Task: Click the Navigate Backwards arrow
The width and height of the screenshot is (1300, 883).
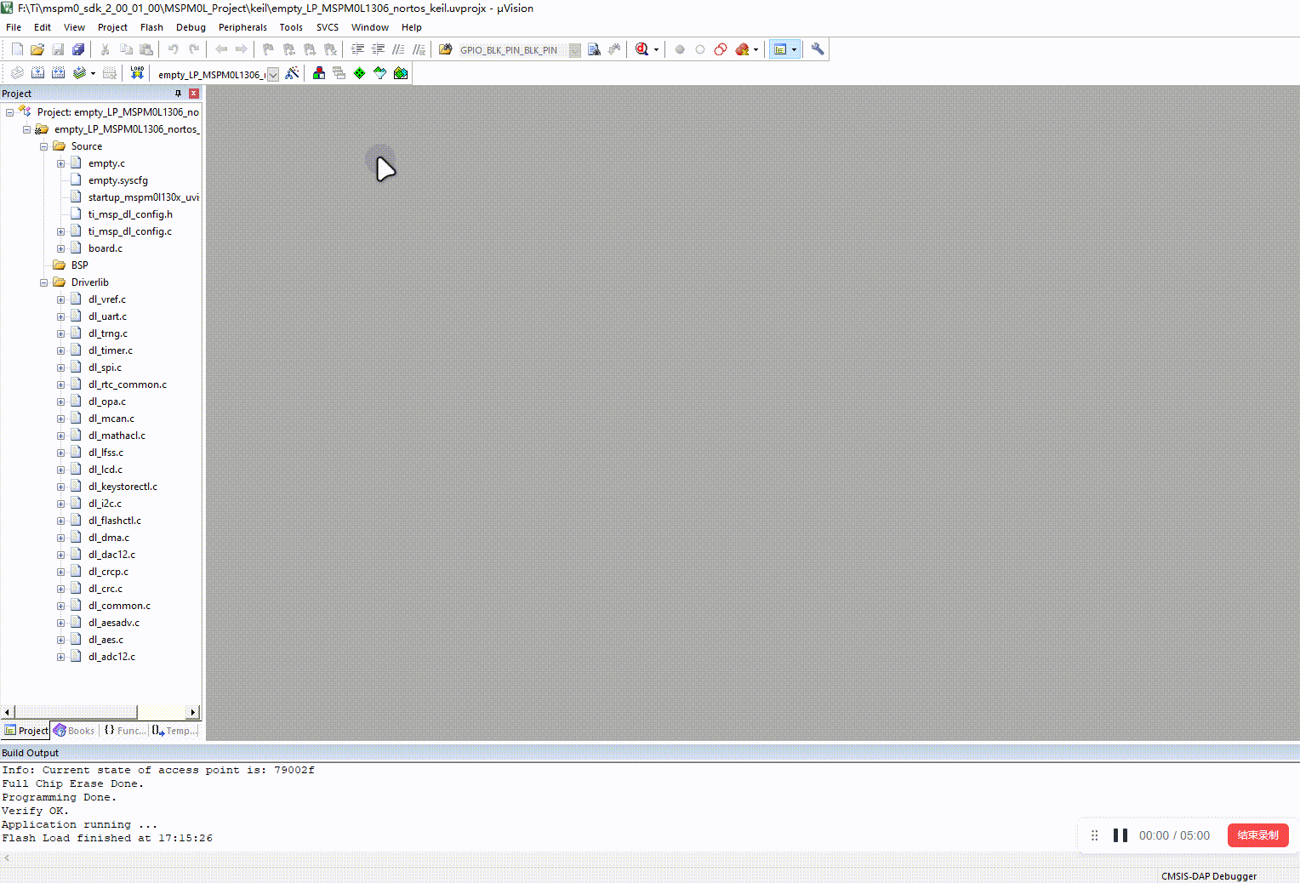Action: tap(221, 49)
